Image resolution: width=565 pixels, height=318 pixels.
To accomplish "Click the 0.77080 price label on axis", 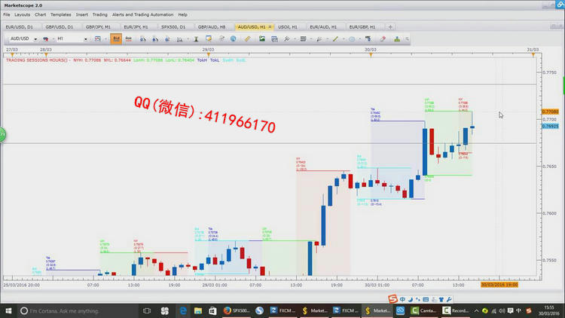I will click(x=550, y=112).
